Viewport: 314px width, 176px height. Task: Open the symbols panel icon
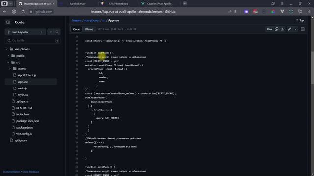(x=303, y=29)
